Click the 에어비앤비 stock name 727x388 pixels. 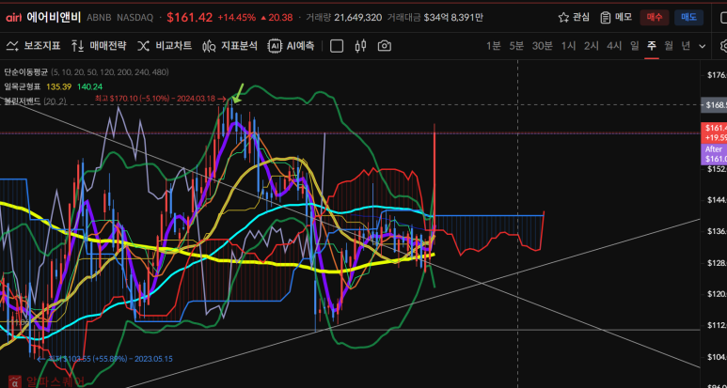(54, 18)
